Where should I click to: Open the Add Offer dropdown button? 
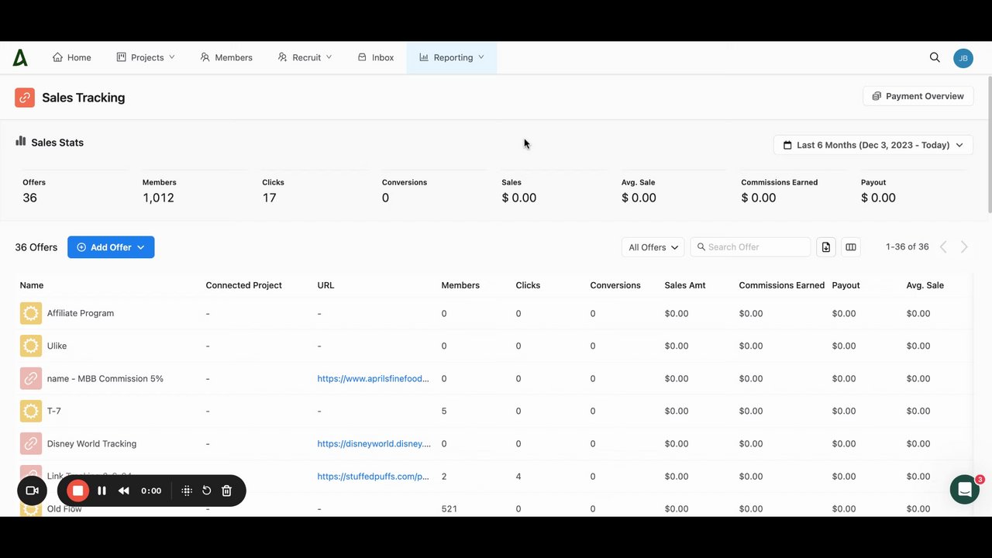pyautogui.click(x=111, y=247)
